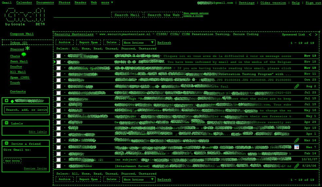Click paperclip attachment icon on Aug 2 email
Screen dimensions: 322x187
(x=296, y=86)
